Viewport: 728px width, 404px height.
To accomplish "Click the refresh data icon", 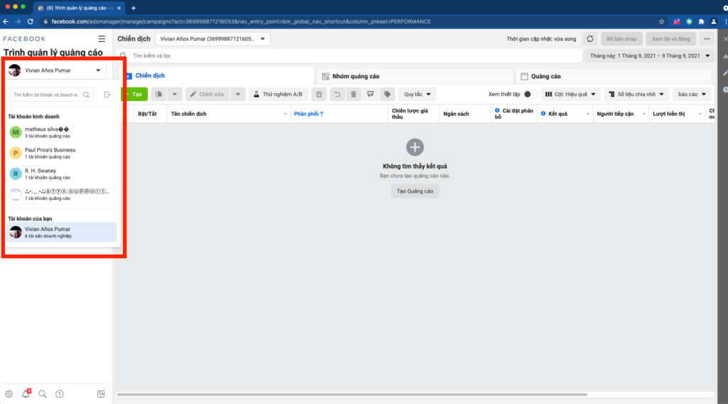I will click(x=590, y=39).
